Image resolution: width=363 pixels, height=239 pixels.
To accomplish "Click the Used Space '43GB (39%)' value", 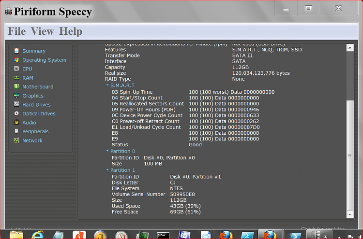I will (185, 206).
